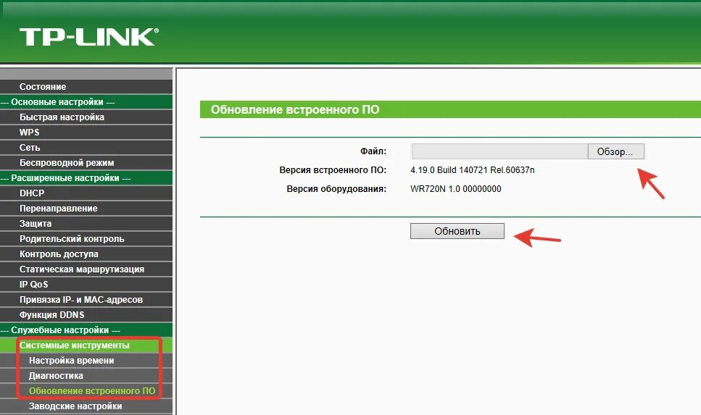701x415 pixels.
Task: Open the Состояние menu item
Action: [86, 87]
